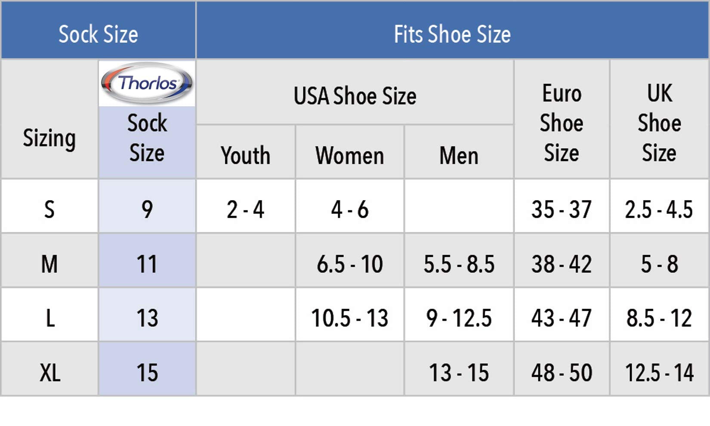Click the 'UK Shoe Size' column header
Viewport: 710px width, 426px height.
[659, 123]
